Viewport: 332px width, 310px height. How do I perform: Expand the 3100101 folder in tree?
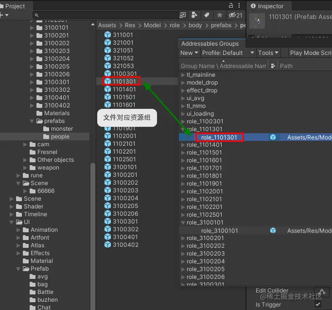[32, 28]
